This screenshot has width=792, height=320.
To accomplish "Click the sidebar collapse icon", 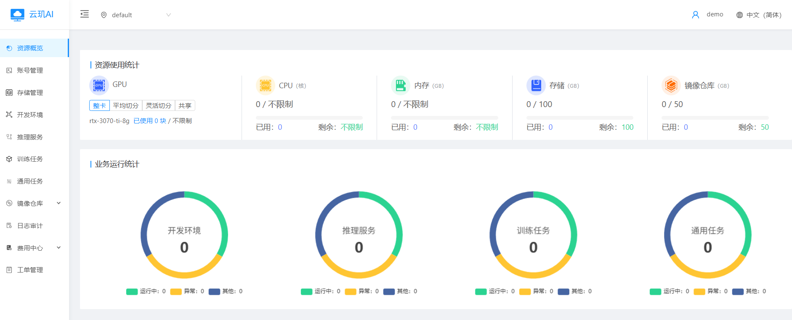I will (x=85, y=14).
